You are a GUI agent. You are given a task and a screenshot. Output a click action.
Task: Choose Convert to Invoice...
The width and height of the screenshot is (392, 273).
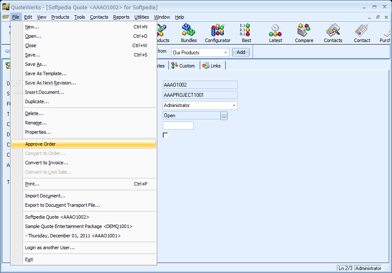83,163
